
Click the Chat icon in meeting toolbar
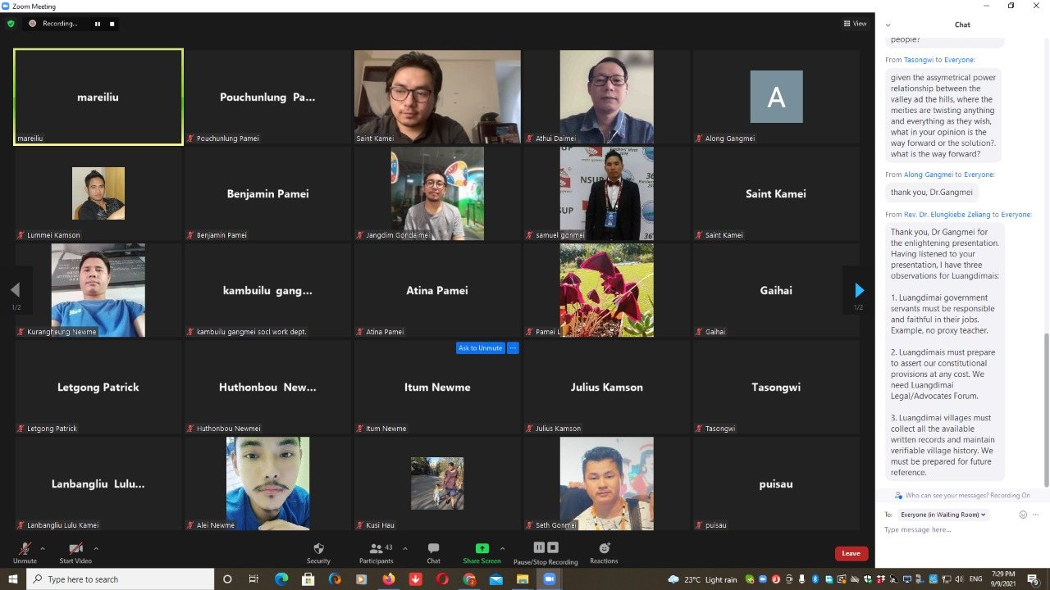point(433,552)
